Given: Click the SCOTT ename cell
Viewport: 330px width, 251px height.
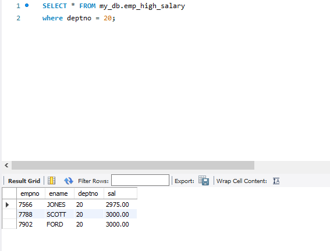Looking at the screenshot, I should [60, 214].
